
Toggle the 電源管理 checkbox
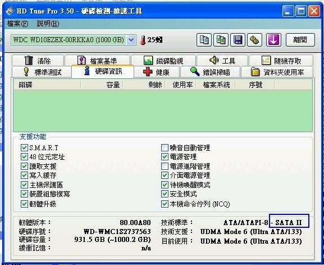click(165, 157)
